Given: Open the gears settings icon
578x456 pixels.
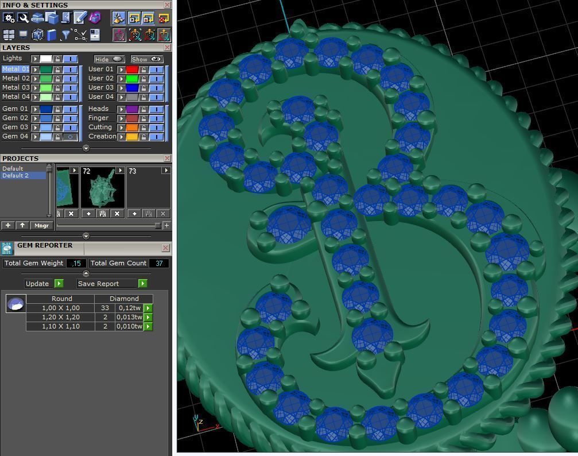Looking at the screenshot, I should pyautogui.click(x=9, y=18).
